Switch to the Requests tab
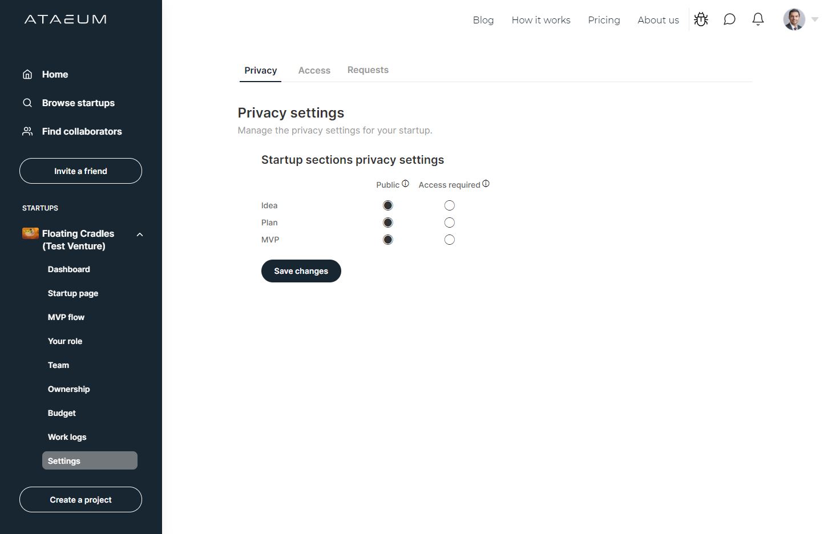The height and width of the screenshot is (534, 828). pos(368,70)
